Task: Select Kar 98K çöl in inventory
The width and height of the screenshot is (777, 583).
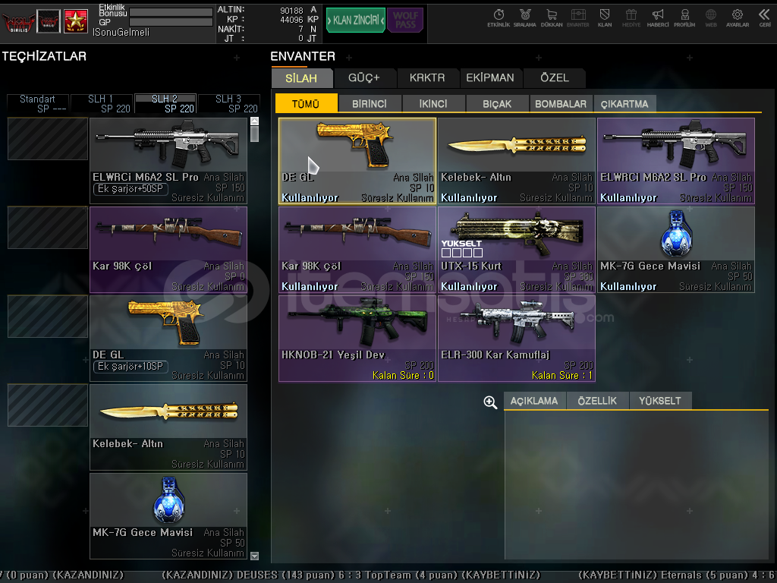Action: pyautogui.click(x=357, y=250)
